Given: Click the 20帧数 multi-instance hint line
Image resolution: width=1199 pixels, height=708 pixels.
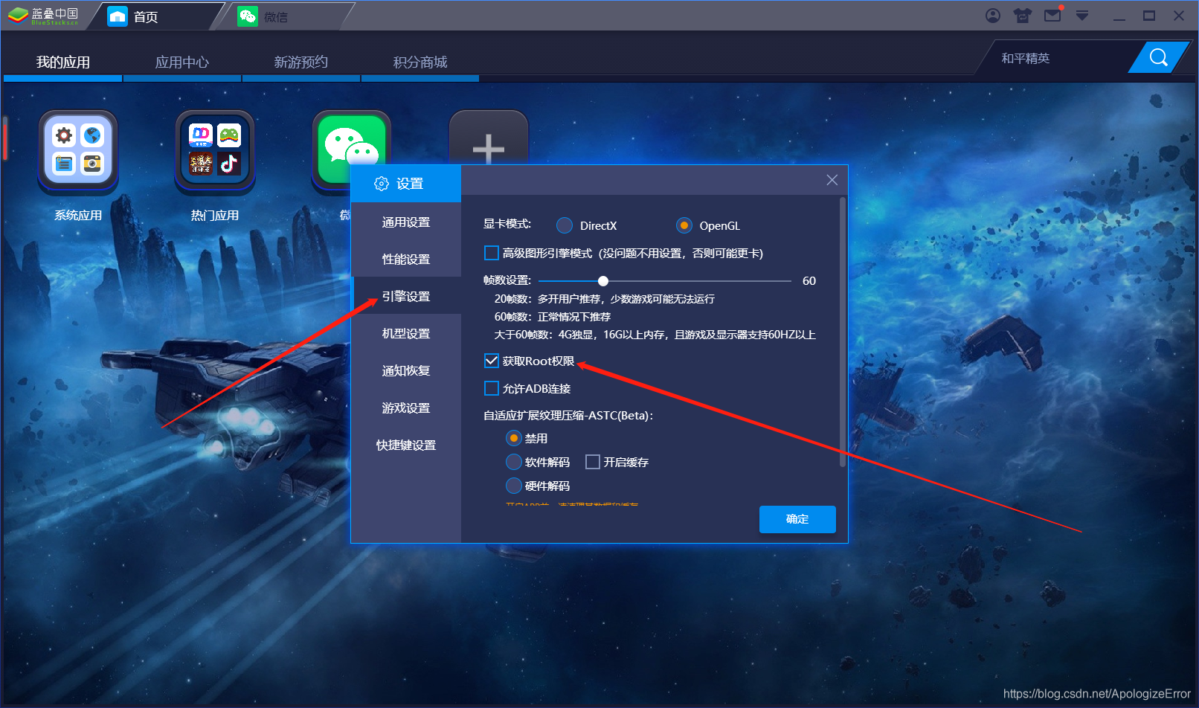Looking at the screenshot, I should [x=605, y=299].
